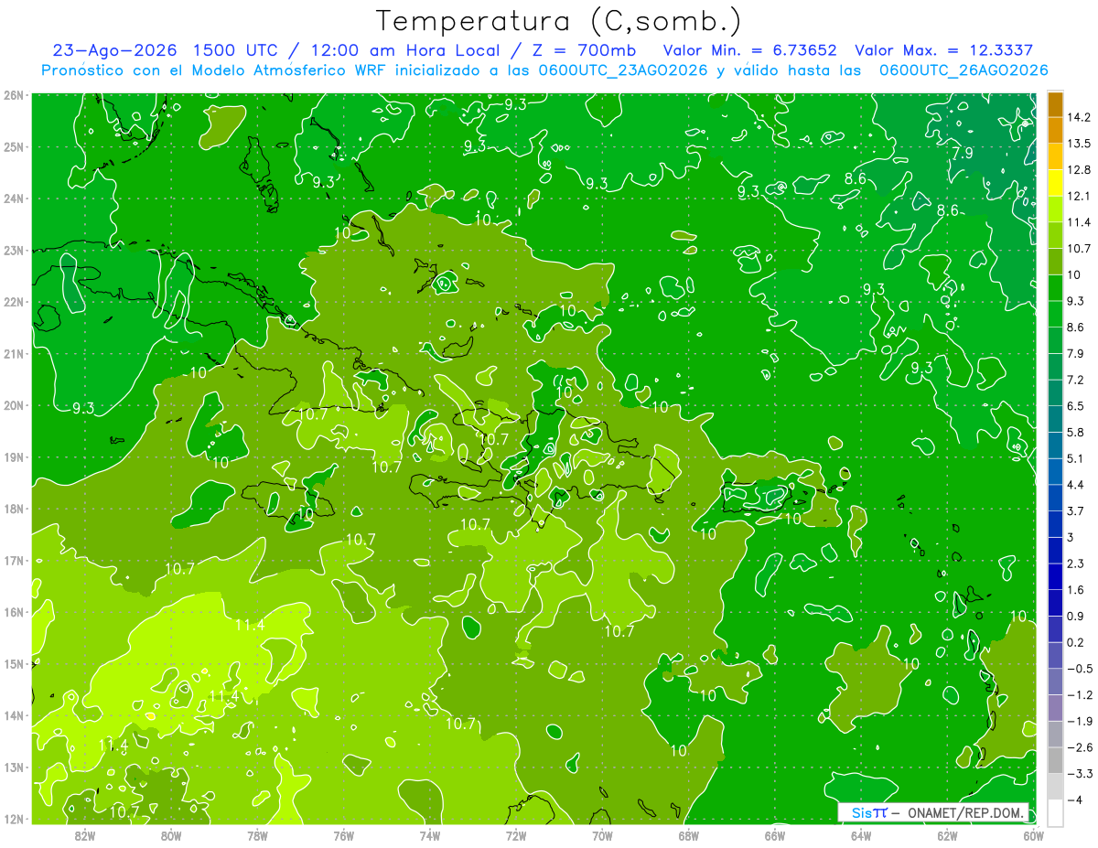Image resolution: width=1098 pixels, height=848 pixels.
Task: Click the "64W" longitude label
Action: tap(861, 835)
